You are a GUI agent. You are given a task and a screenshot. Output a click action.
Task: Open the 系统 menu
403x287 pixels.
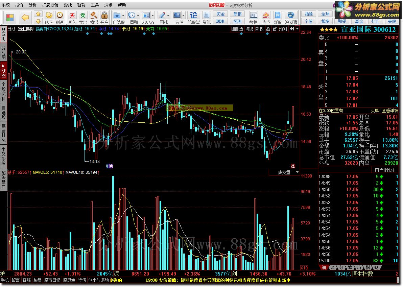[6, 5]
